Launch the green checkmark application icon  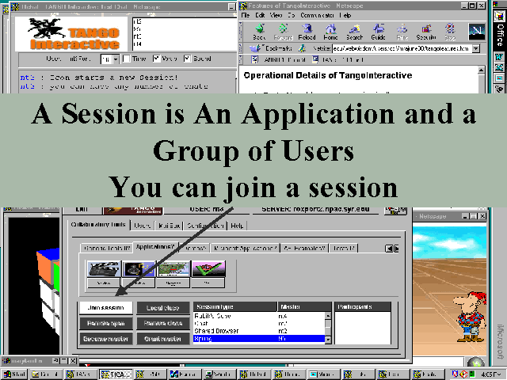coord(208,269)
